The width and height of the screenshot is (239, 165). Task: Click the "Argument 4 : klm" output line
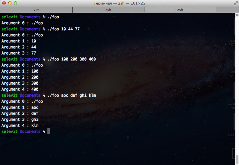(x=20, y=125)
